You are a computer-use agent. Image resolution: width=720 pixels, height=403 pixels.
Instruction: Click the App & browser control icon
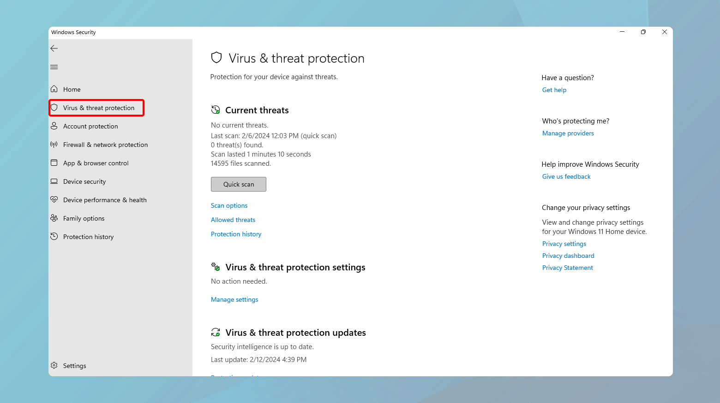pyautogui.click(x=54, y=163)
